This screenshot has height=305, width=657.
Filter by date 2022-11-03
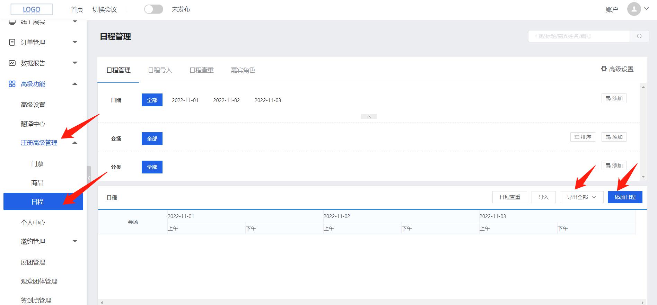coord(268,100)
